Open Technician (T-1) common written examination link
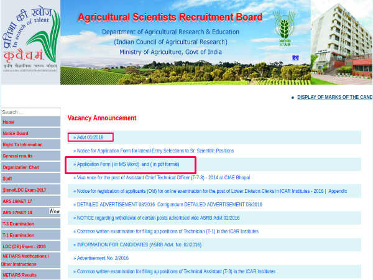The height and width of the screenshot is (280, 373). (167, 231)
